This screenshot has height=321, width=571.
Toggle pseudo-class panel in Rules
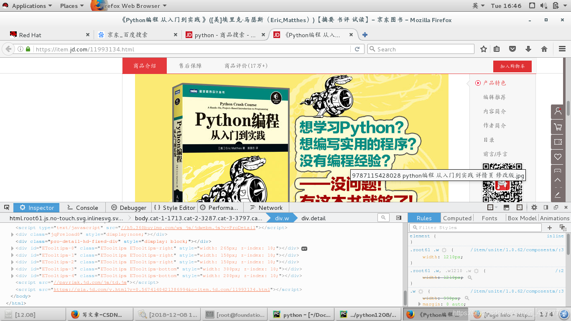tap(563, 227)
